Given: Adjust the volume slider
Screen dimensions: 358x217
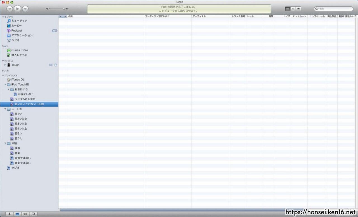Looking at the screenshot, I should (57, 9).
